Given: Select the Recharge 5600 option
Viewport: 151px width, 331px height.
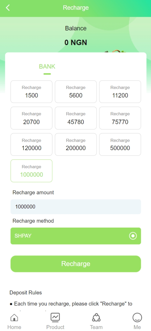Looking at the screenshot, I should click(76, 92).
